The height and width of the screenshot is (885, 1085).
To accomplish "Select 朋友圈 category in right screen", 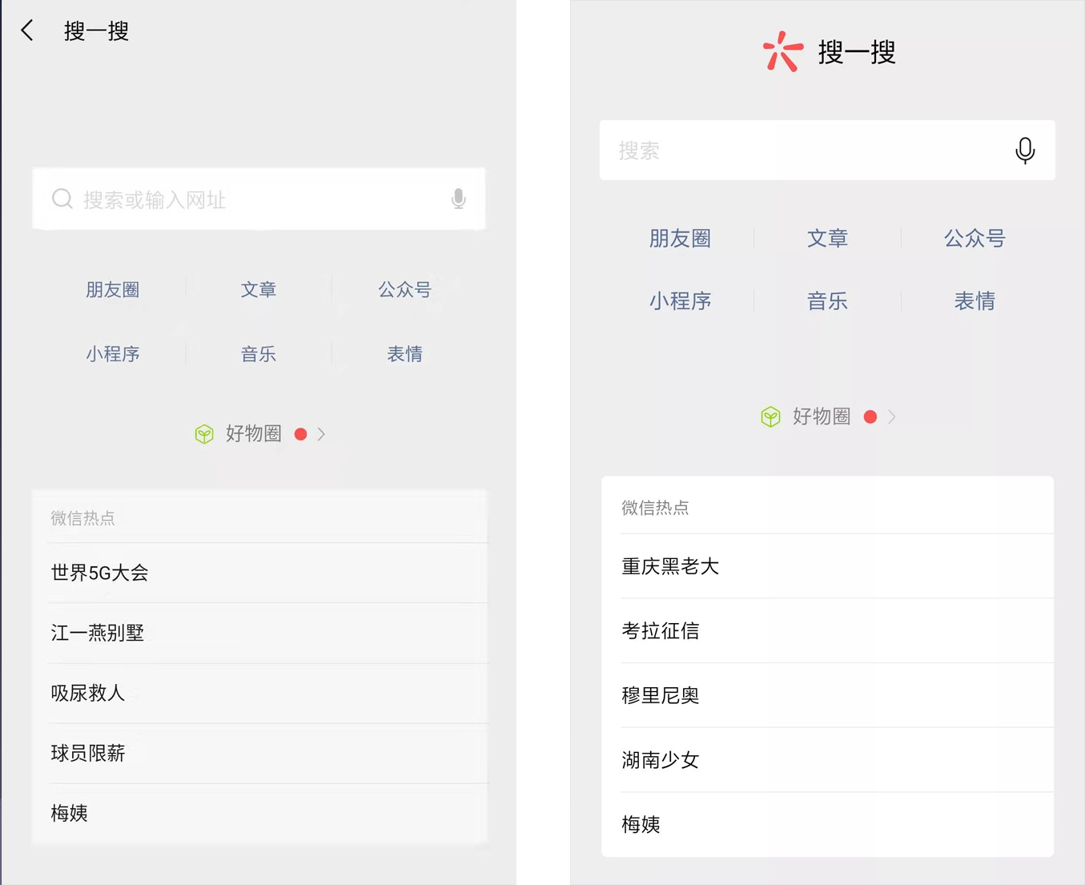I will point(680,238).
